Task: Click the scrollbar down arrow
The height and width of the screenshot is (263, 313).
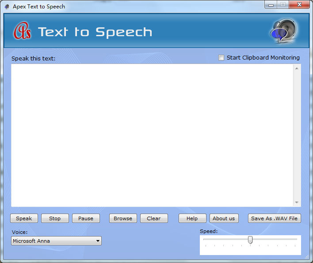Action: pyautogui.click(x=297, y=203)
